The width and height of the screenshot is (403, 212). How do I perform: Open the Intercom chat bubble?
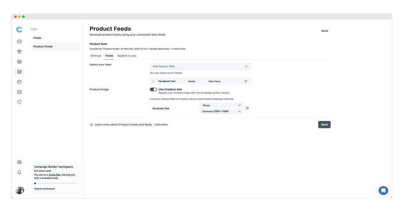pos(383,190)
